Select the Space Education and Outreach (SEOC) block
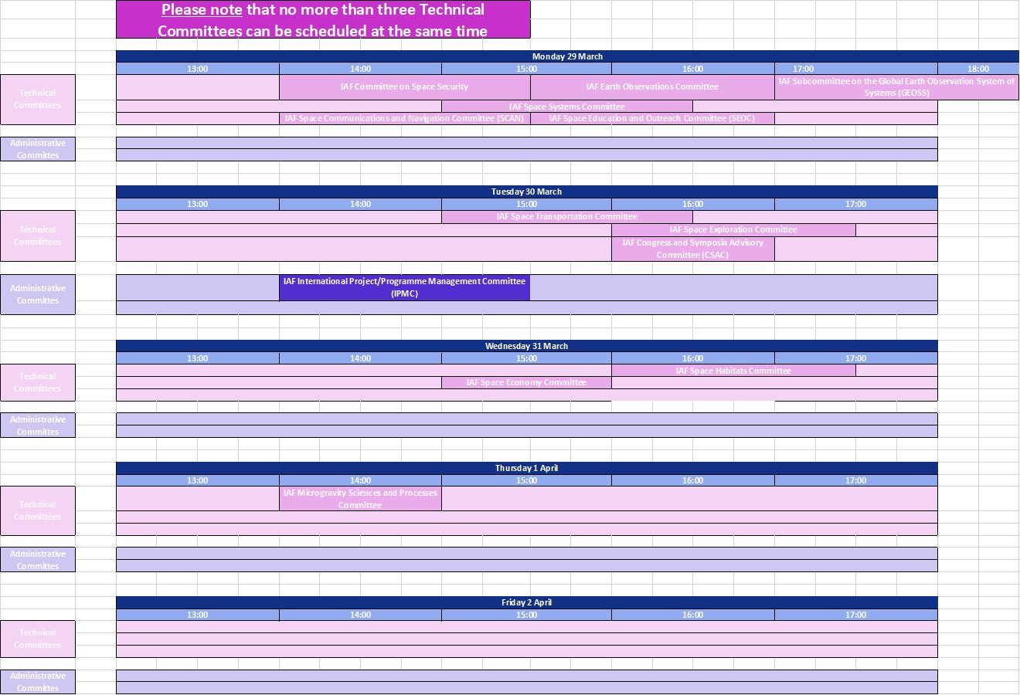Screen dimensions: 1020x695 pyautogui.click(x=652, y=118)
